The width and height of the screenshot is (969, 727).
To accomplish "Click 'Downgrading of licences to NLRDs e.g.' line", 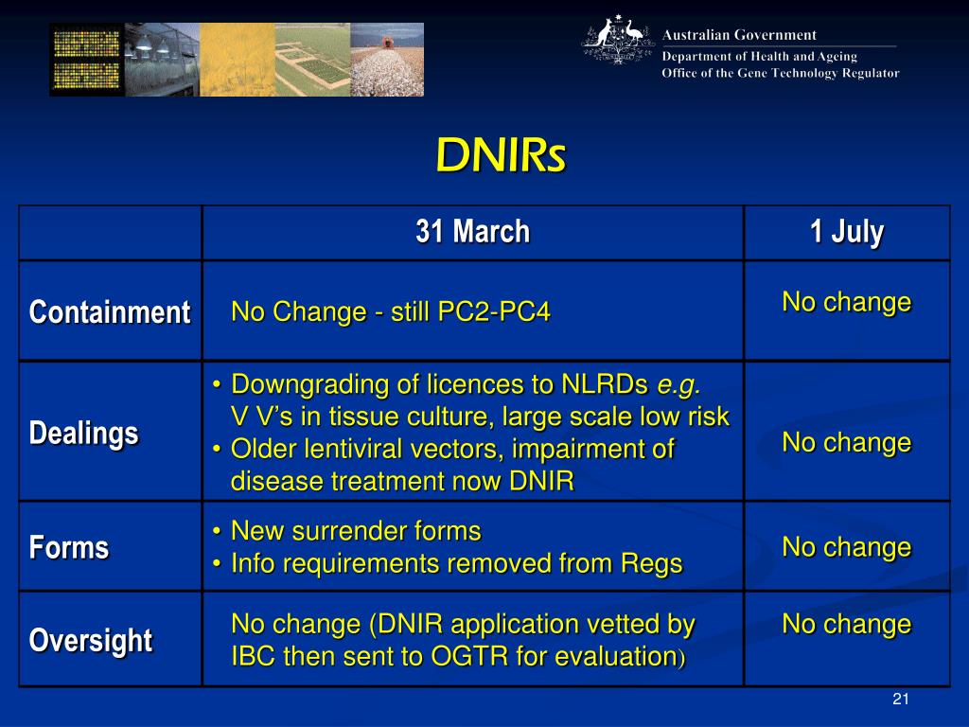I will coord(466,384).
